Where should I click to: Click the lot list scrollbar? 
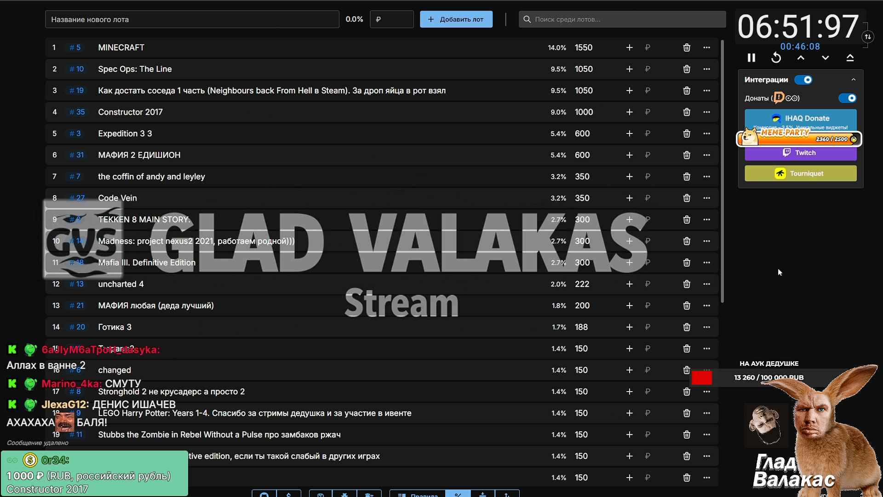(722, 171)
